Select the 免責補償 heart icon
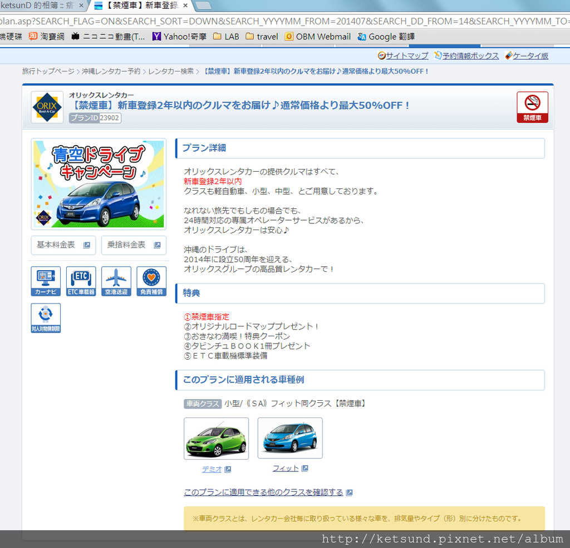The image size is (570, 548). click(x=151, y=281)
